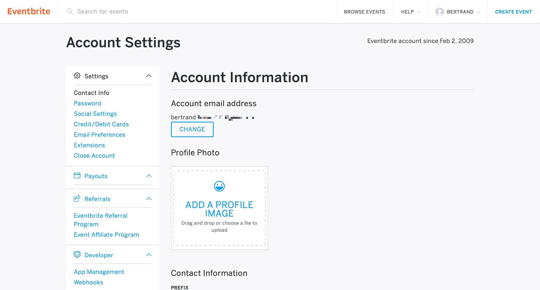Click Add a Profile Image text
Viewport: 540px width, 290px height.
(219, 209)
